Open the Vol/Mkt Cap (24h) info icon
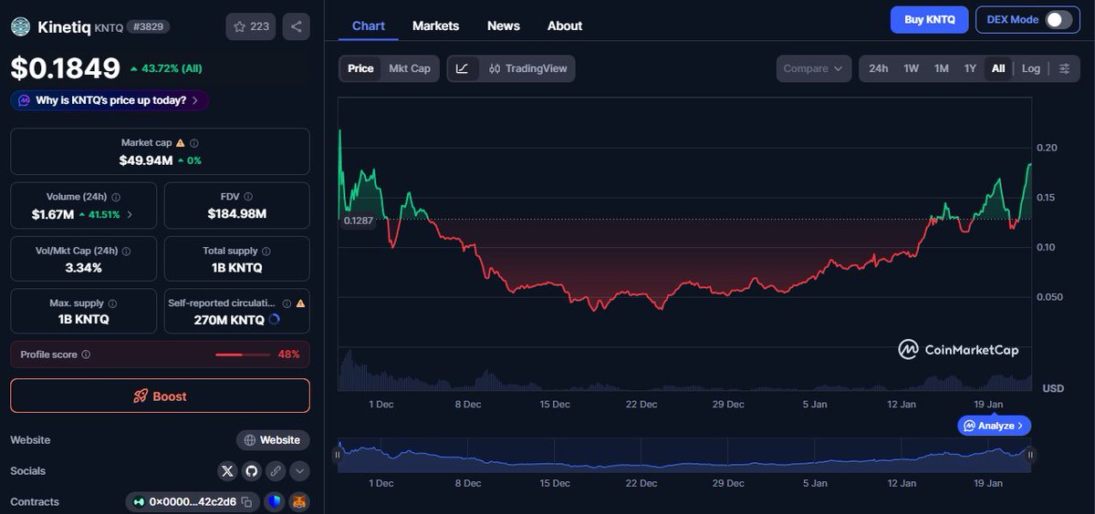This screenshot has height=514, width=1095. (x=126, y=251)
